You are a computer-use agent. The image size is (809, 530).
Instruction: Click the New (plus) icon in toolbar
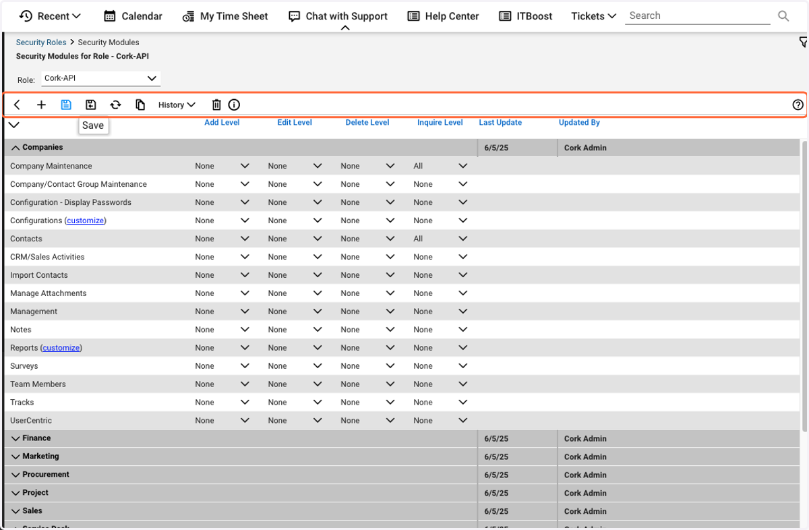(x=41, y=105)
